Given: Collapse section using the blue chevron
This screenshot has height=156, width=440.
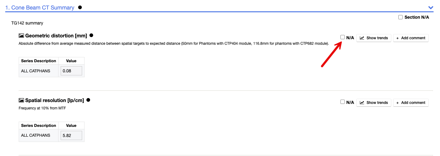Looking at the screenshot, I should click(x=431, y=8).
